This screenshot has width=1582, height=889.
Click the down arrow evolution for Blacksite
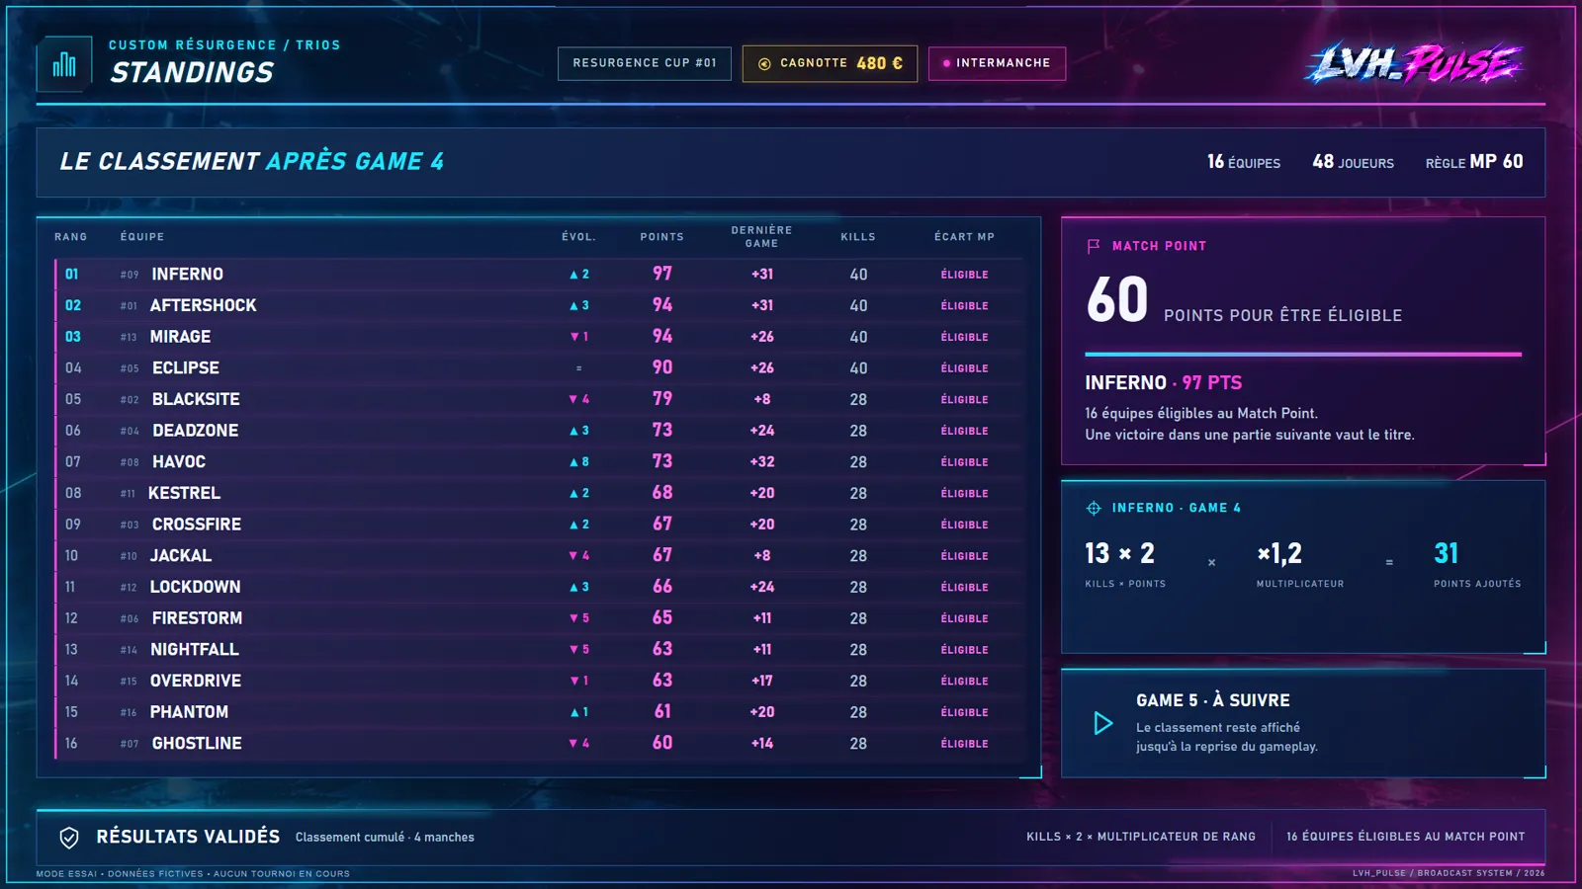(579, 399)
